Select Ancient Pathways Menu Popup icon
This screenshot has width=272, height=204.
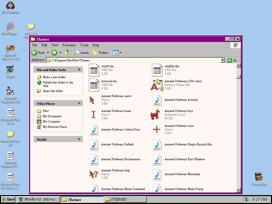[157, 188]
